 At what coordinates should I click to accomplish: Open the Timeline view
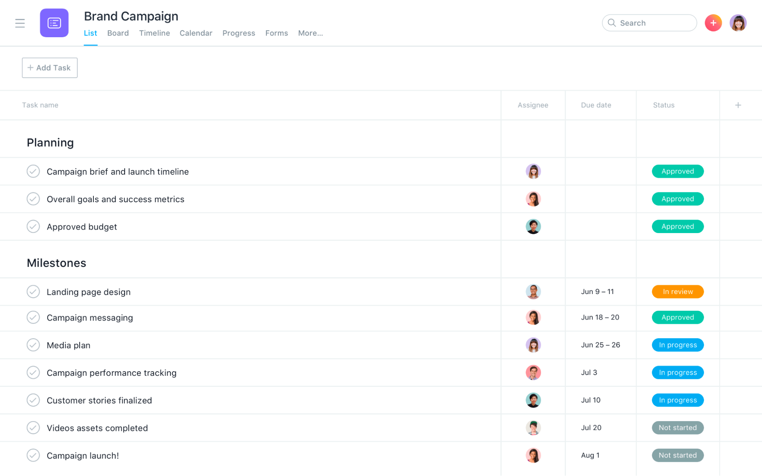point(154,33)
